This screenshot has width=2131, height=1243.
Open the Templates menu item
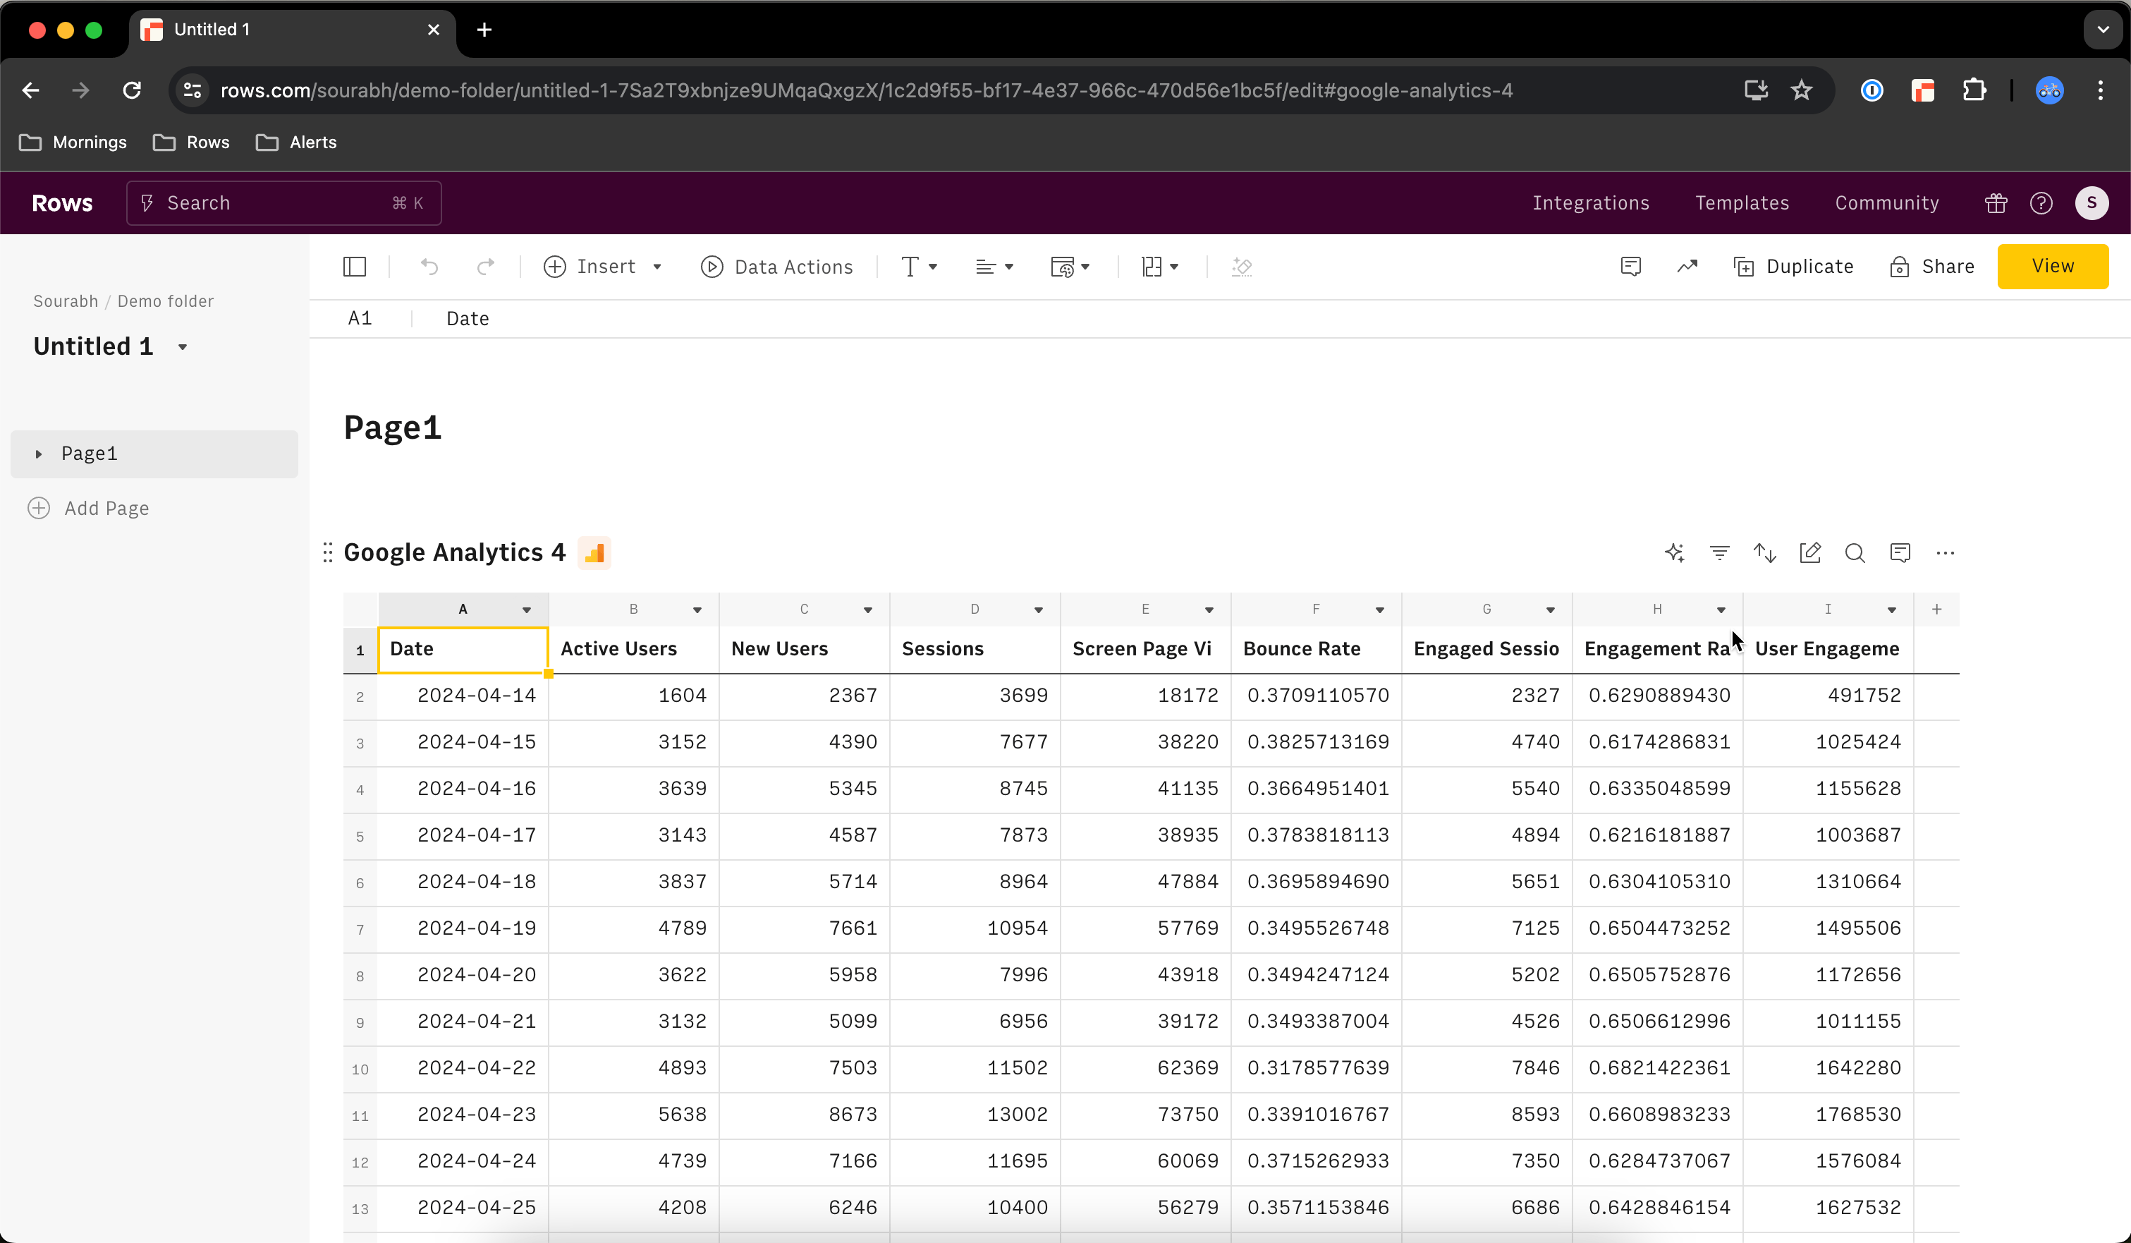pos(1742,203)
